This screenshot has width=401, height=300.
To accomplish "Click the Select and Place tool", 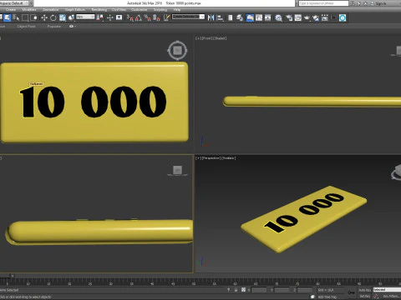I will [x=71, y=17].
